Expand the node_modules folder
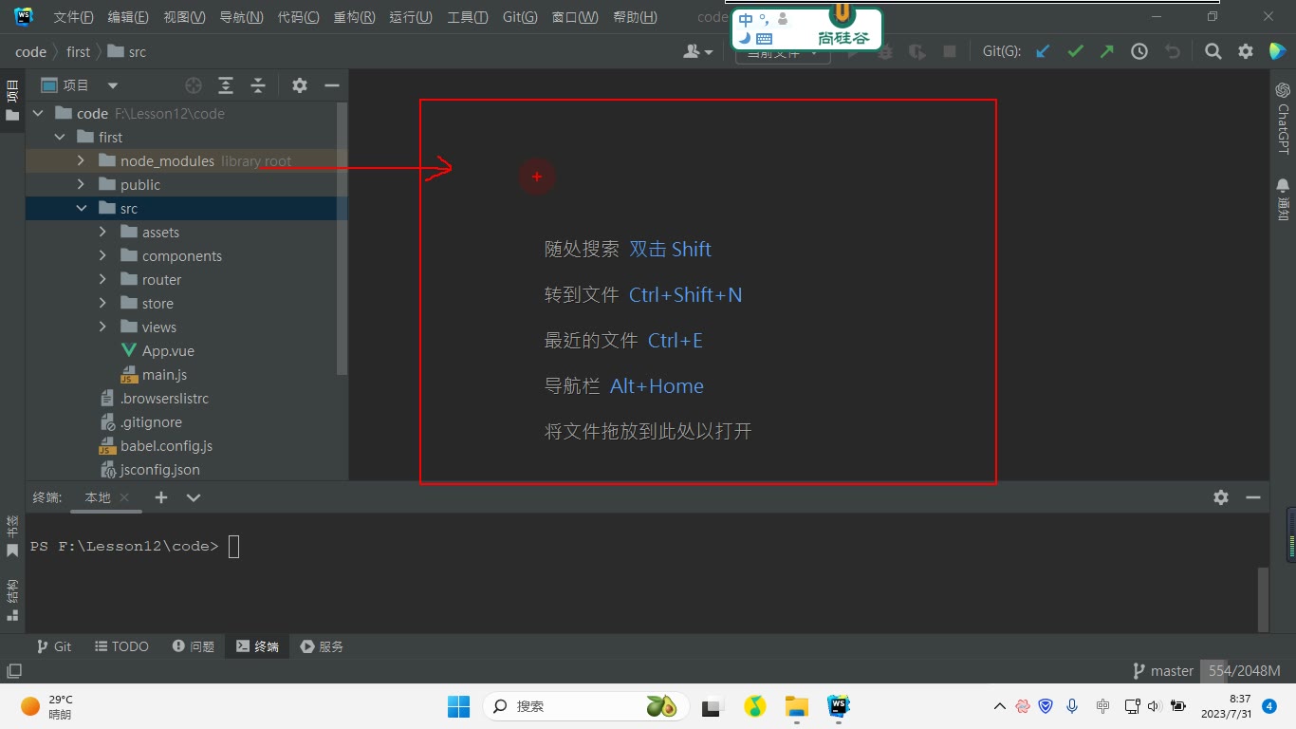The height and width of the screenshot is (729, 1296). (82, 161)
